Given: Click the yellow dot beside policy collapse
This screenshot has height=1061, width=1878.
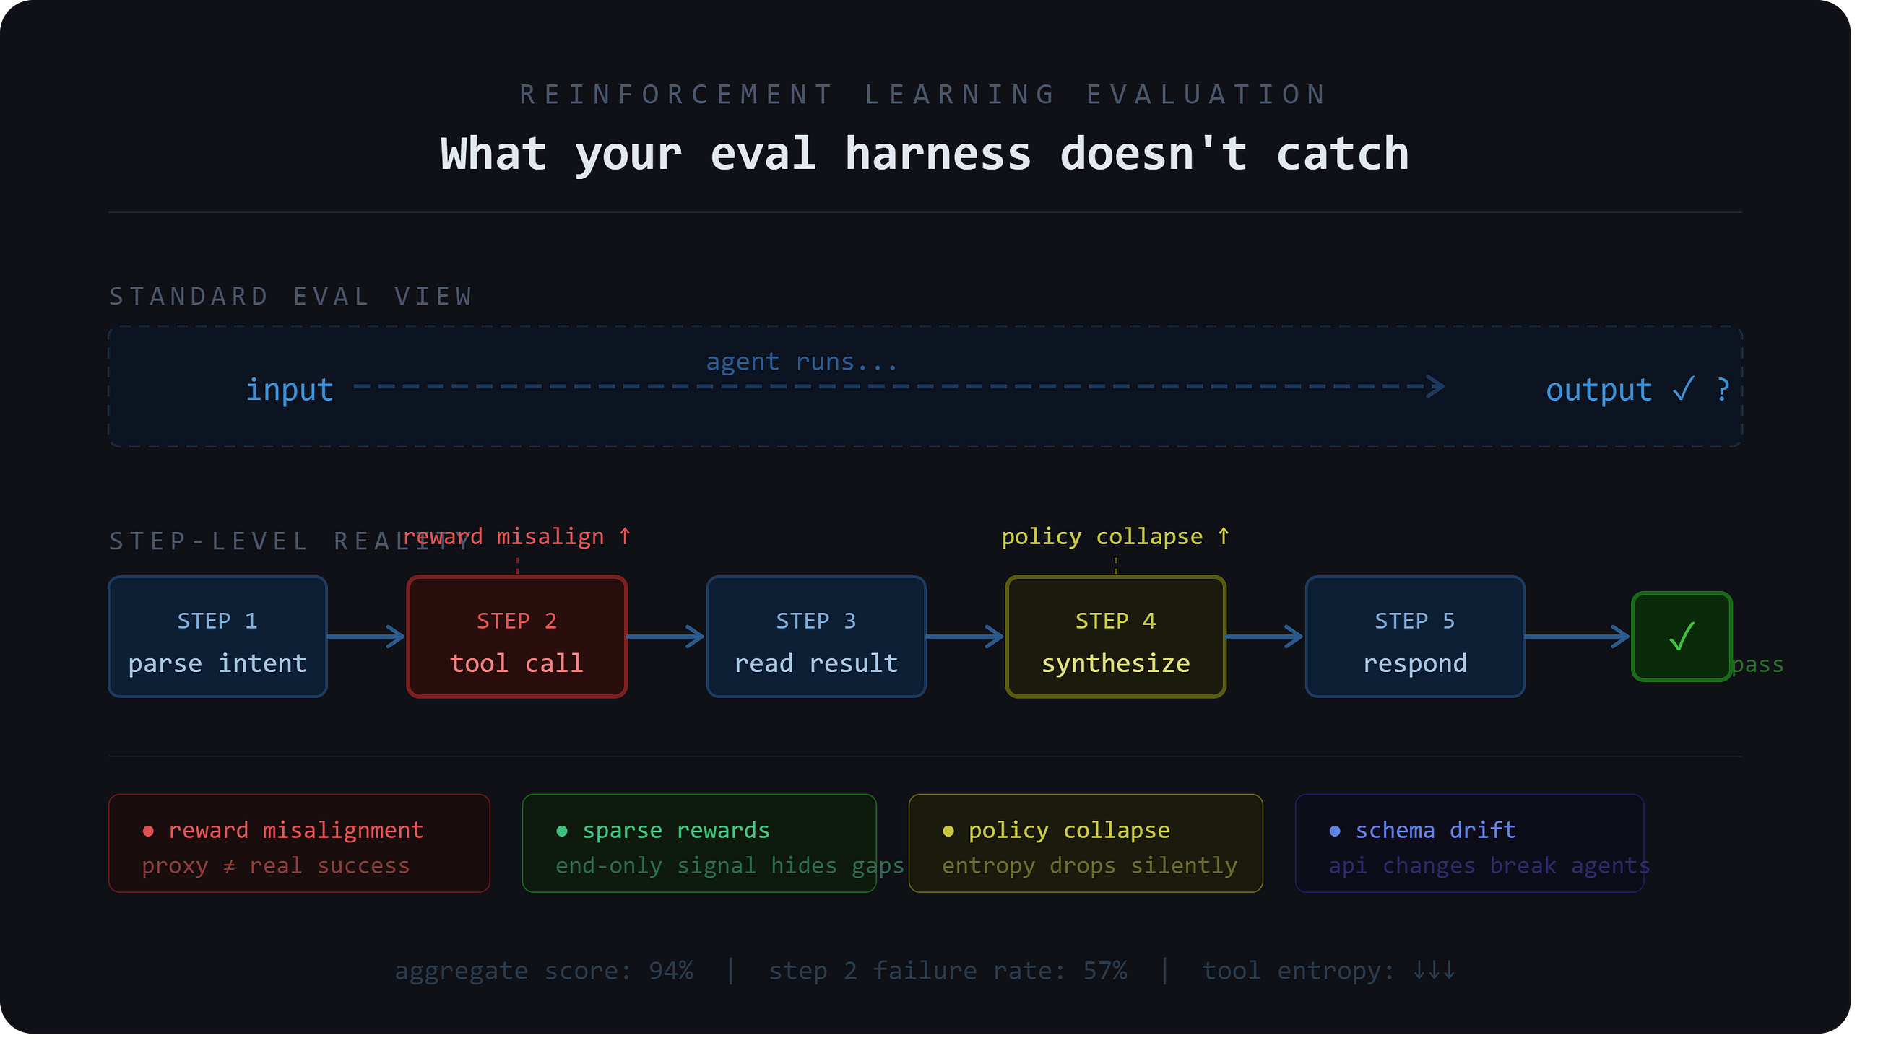Looking at the screenshot, I should [948, 831].
